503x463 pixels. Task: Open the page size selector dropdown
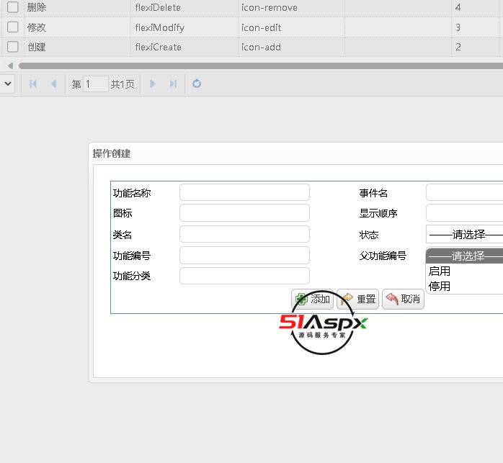[x=7, y=84]
